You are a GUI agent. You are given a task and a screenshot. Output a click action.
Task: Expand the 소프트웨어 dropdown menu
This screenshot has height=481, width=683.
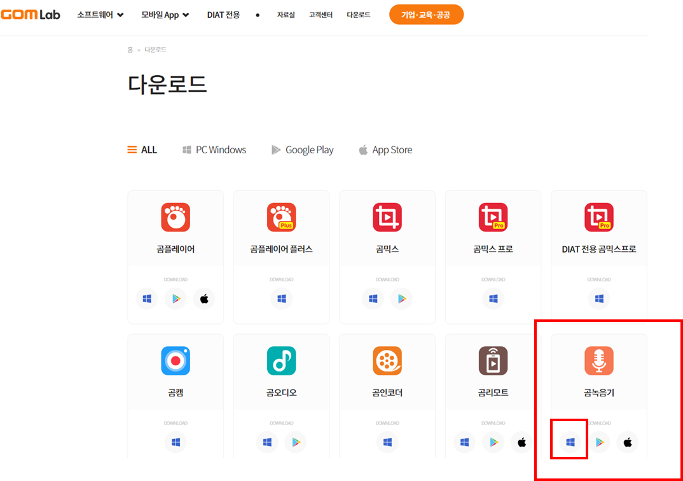coord(100,15)
